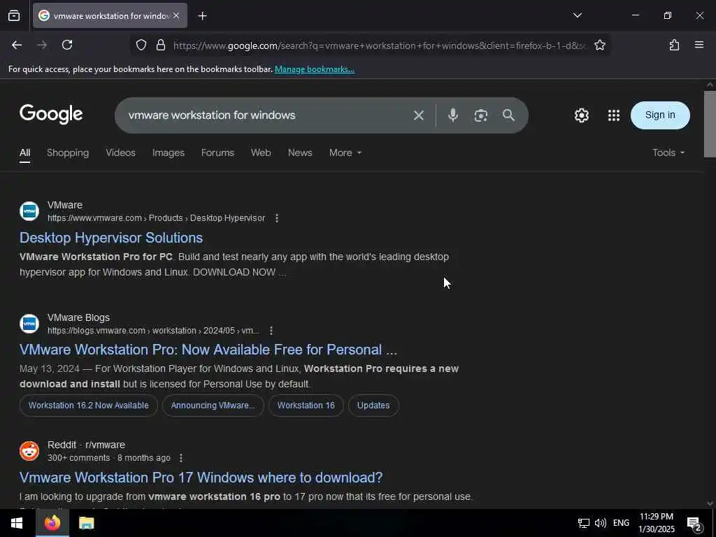
Task: Open Reddit Workstation Pro 17 result
Action: (x=201, y=478)
